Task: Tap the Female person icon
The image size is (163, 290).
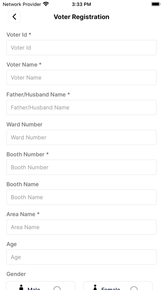Action: (95, 287)
